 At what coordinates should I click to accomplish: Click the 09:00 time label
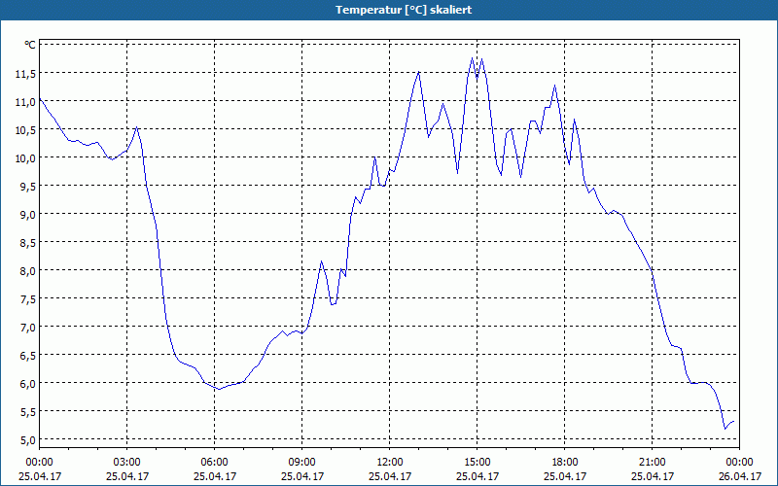tap(302, 463)
